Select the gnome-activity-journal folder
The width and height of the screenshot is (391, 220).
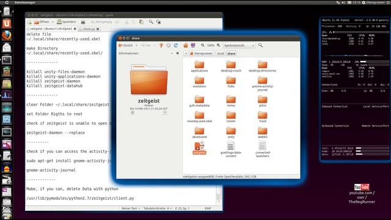point(262,84)
